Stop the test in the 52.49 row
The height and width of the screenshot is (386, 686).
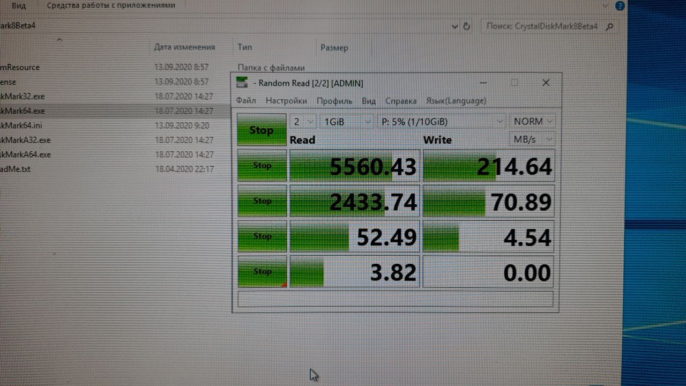click(x=262, y=236)
